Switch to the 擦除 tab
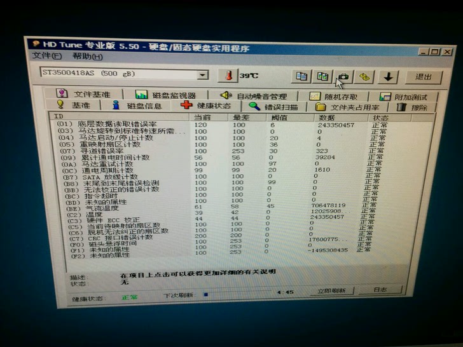 412,107
